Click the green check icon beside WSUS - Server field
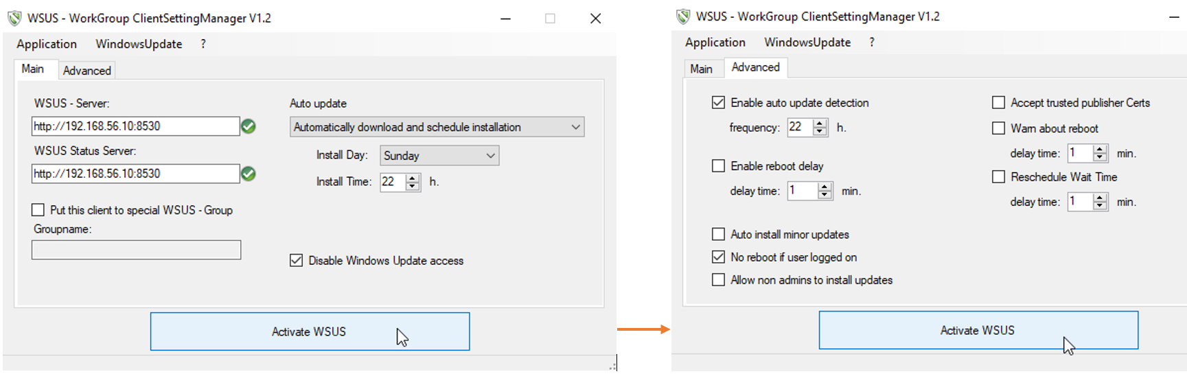This screenshot has width=1187, height=376. click(x=249, y=126)
